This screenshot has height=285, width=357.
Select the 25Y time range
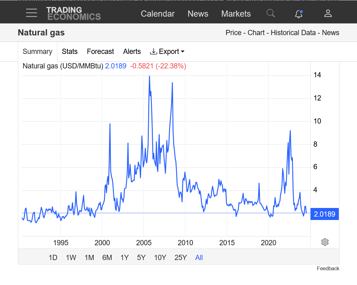[x=181, y=258]
